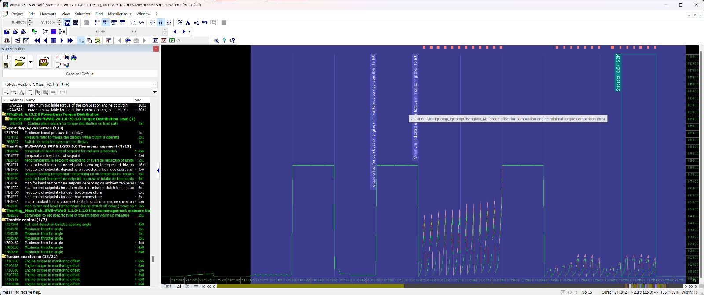Open the Find menu
Screen dimensions: 704x295
(x=99, y=14)
